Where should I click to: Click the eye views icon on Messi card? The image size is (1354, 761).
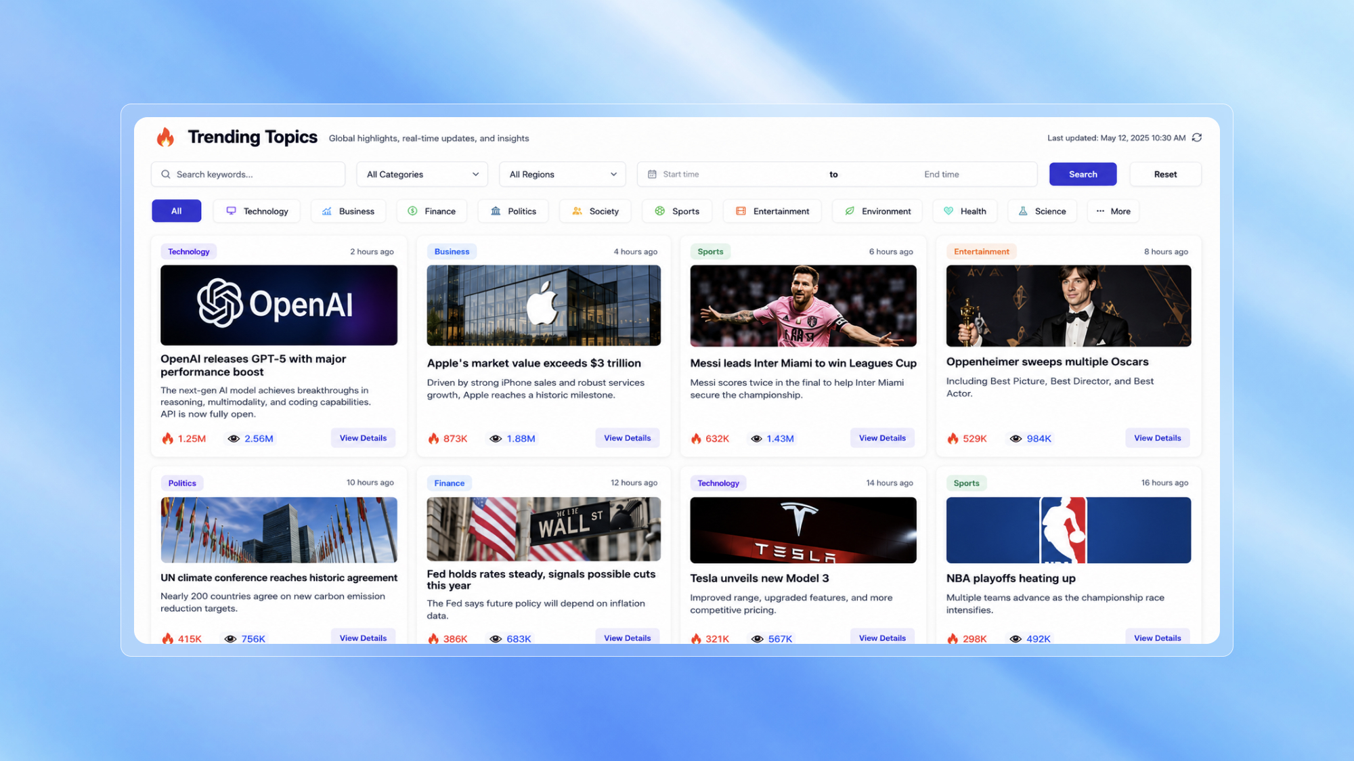[756, 439]
